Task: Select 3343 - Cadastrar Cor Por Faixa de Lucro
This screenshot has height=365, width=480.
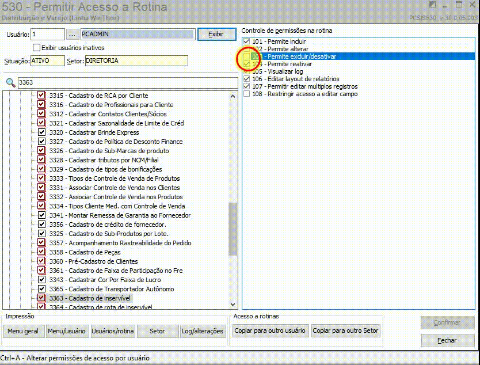Action: 105,280
